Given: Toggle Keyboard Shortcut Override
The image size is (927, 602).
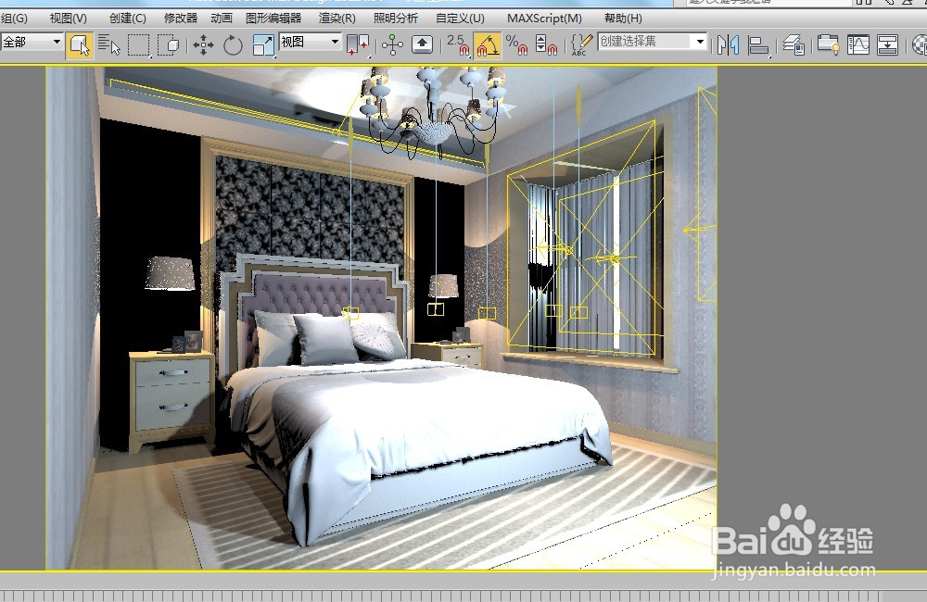Looking at the screenshot, I should [x=422, y=44].
